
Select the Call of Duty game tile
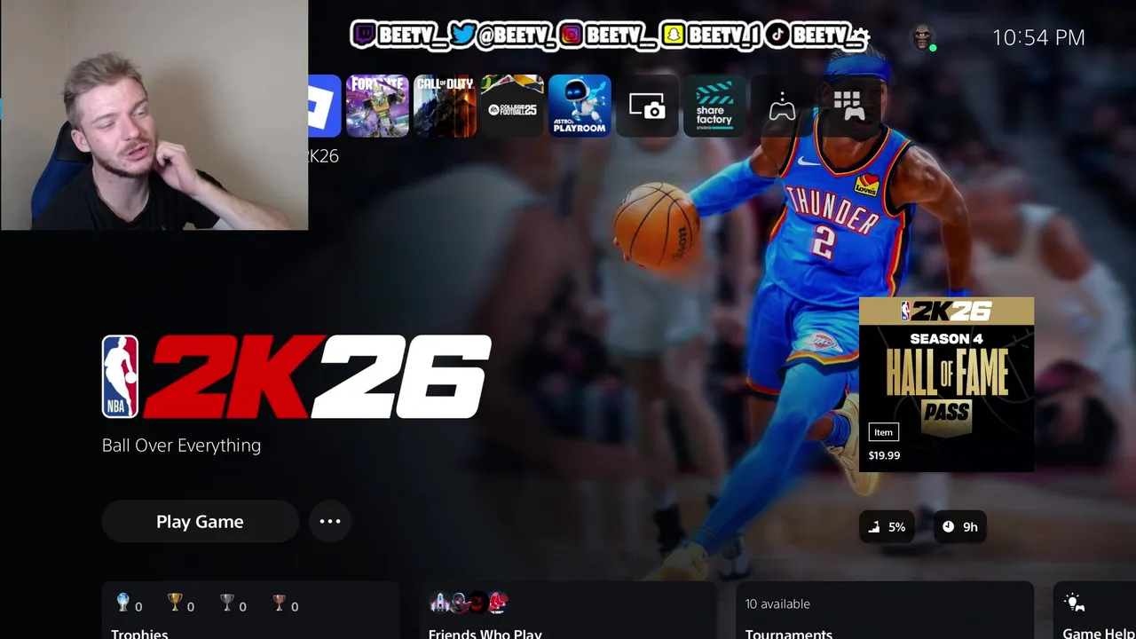[x=445, y=106]
